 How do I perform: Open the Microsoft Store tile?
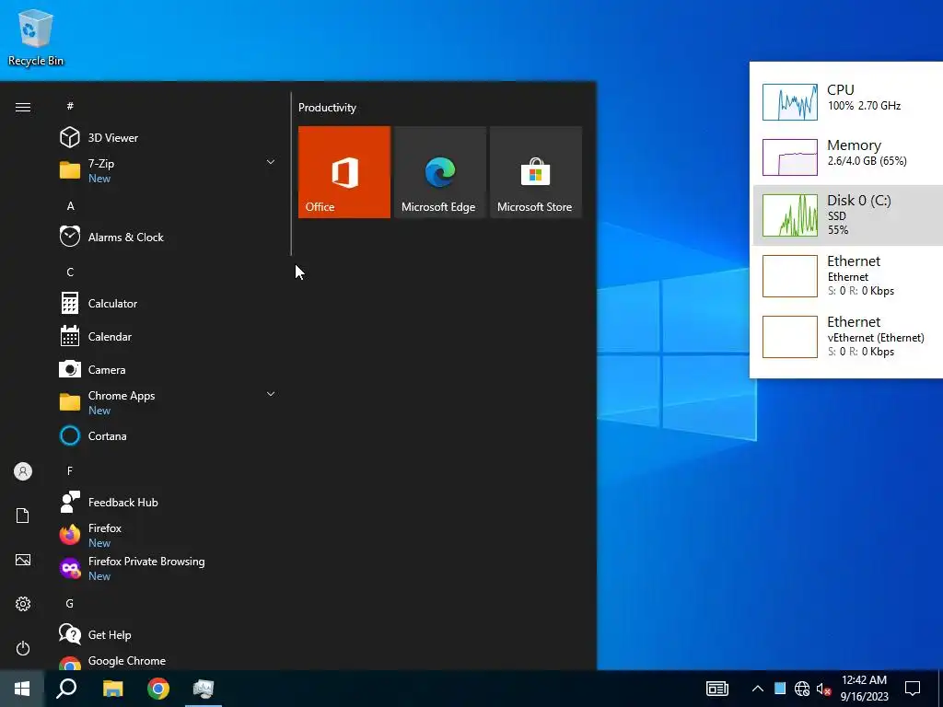click(536, 172)
